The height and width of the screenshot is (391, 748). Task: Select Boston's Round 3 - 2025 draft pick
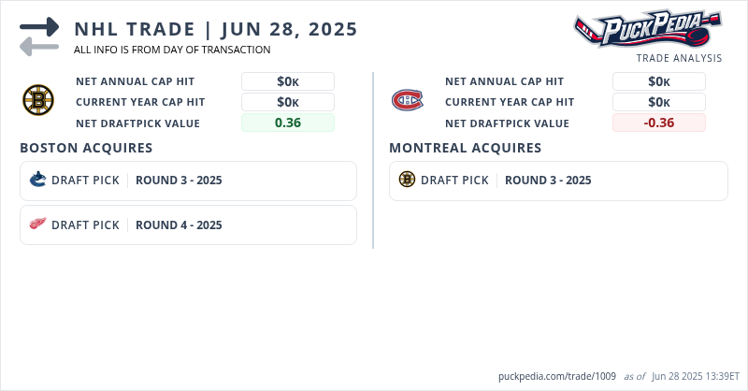pos(179,181)
